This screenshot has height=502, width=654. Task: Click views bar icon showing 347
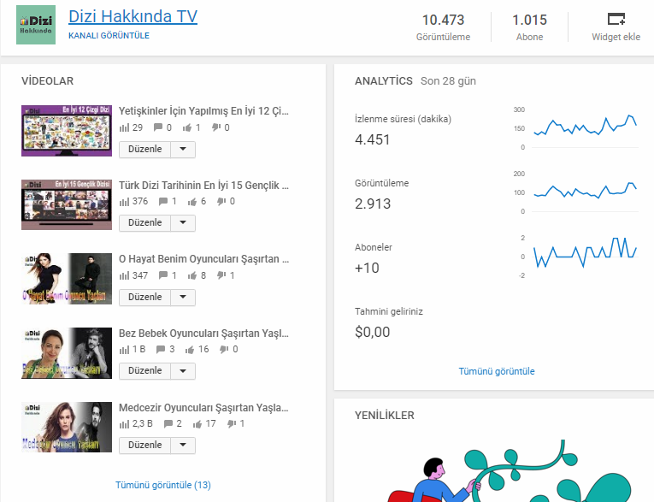124,276
